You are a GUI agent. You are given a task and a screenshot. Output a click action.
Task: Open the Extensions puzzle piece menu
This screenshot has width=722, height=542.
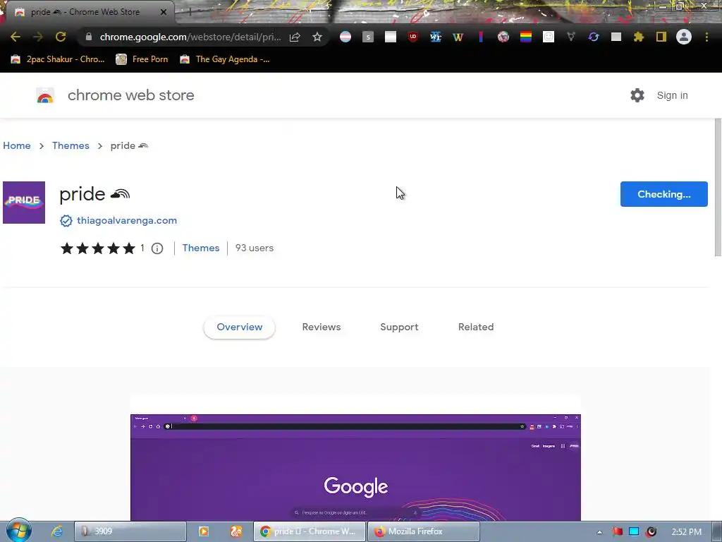639,37
